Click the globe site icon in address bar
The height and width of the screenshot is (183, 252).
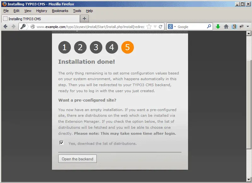33,27
